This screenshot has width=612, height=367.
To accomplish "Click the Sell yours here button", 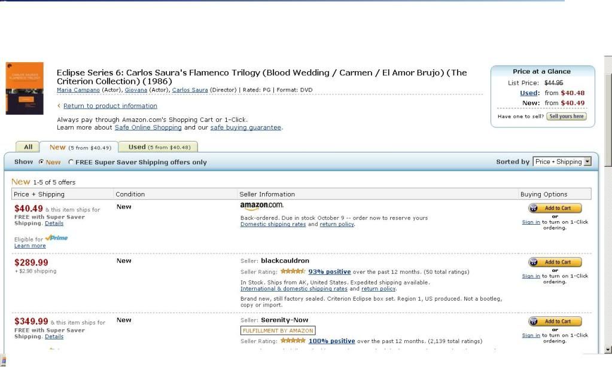I will (x=567, y=116).
